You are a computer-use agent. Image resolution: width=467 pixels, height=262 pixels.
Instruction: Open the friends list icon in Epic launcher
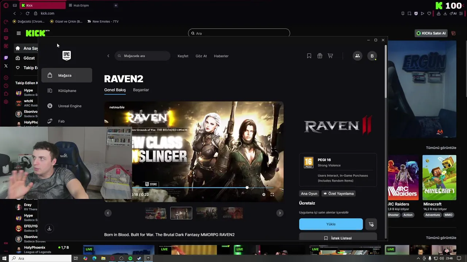tap(358, 56)
